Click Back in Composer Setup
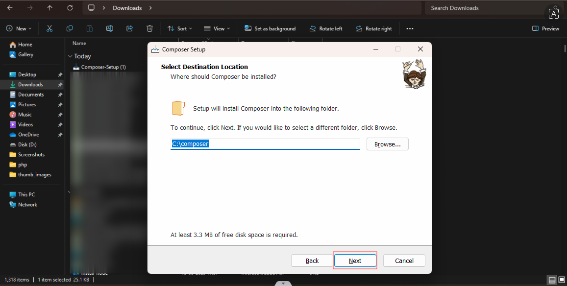Viewport: 567px width, 286px height. (x=312, y=261)
